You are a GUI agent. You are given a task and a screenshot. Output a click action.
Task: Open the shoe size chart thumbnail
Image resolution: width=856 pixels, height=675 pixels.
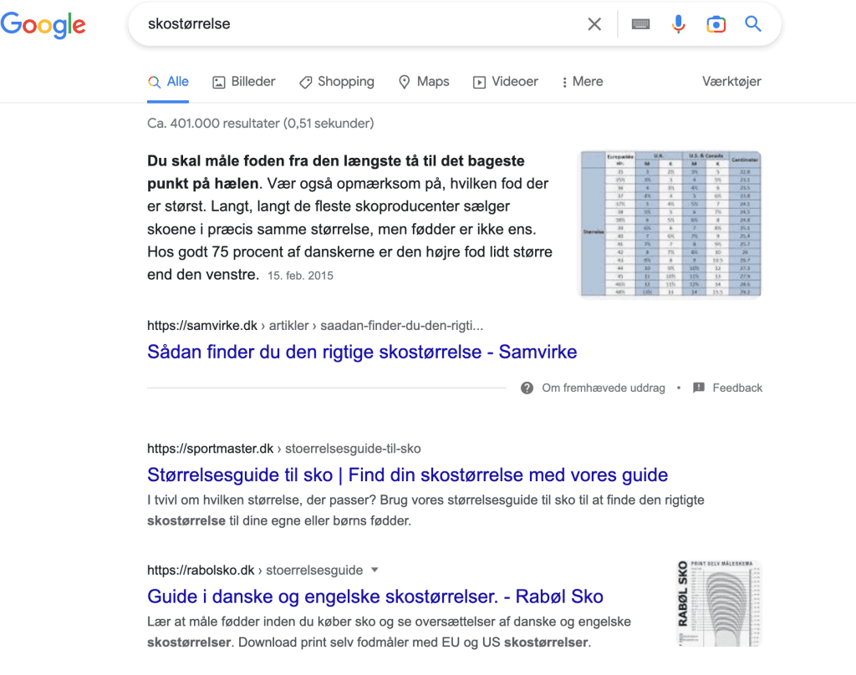(x=670, y=224)
